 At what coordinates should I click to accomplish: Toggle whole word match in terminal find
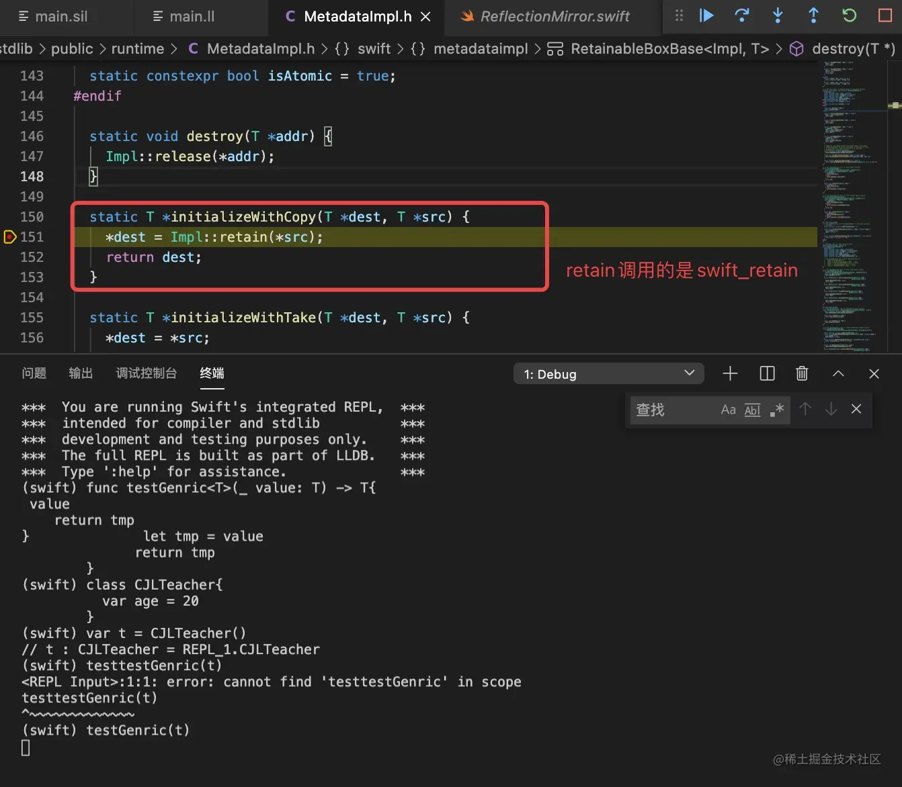(x=752, y=410)
